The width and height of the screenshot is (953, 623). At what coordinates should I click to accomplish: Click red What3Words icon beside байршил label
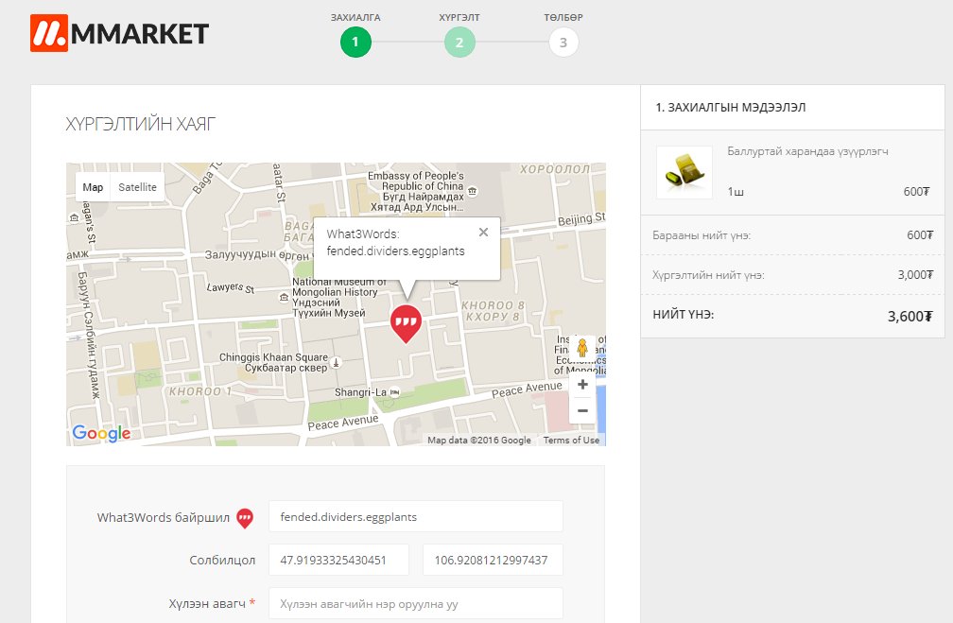[244, 518]
